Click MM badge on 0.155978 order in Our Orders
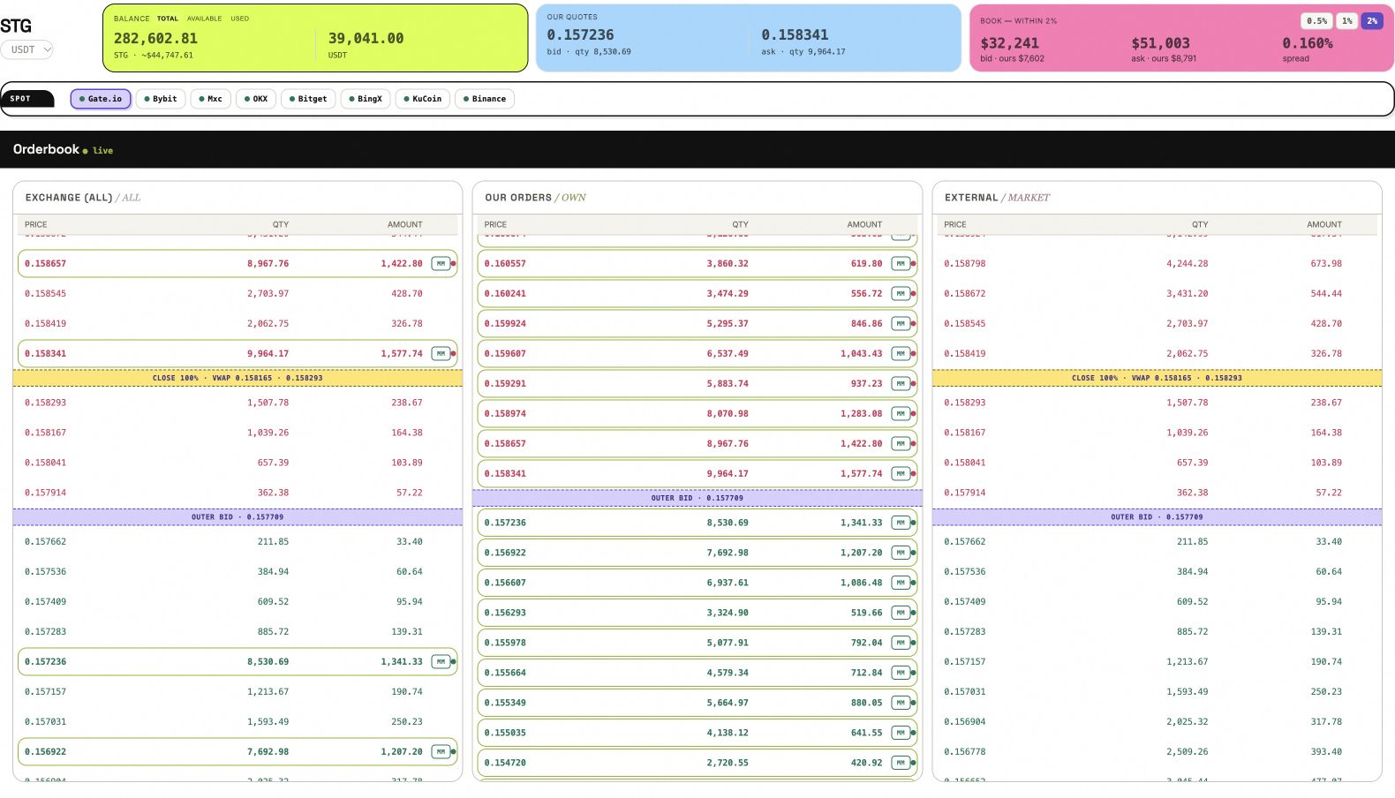The image size is (1395, 798). tap(901, 643)
